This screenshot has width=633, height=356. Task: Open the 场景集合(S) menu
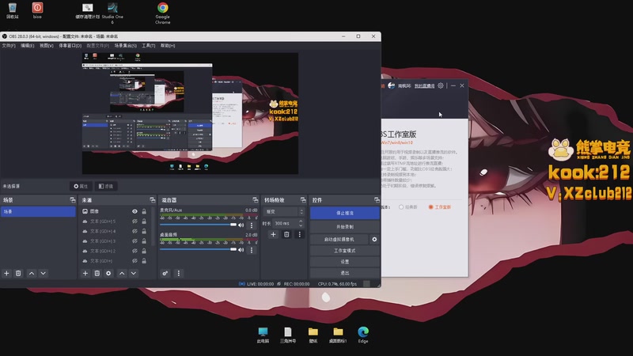(126, 46)
